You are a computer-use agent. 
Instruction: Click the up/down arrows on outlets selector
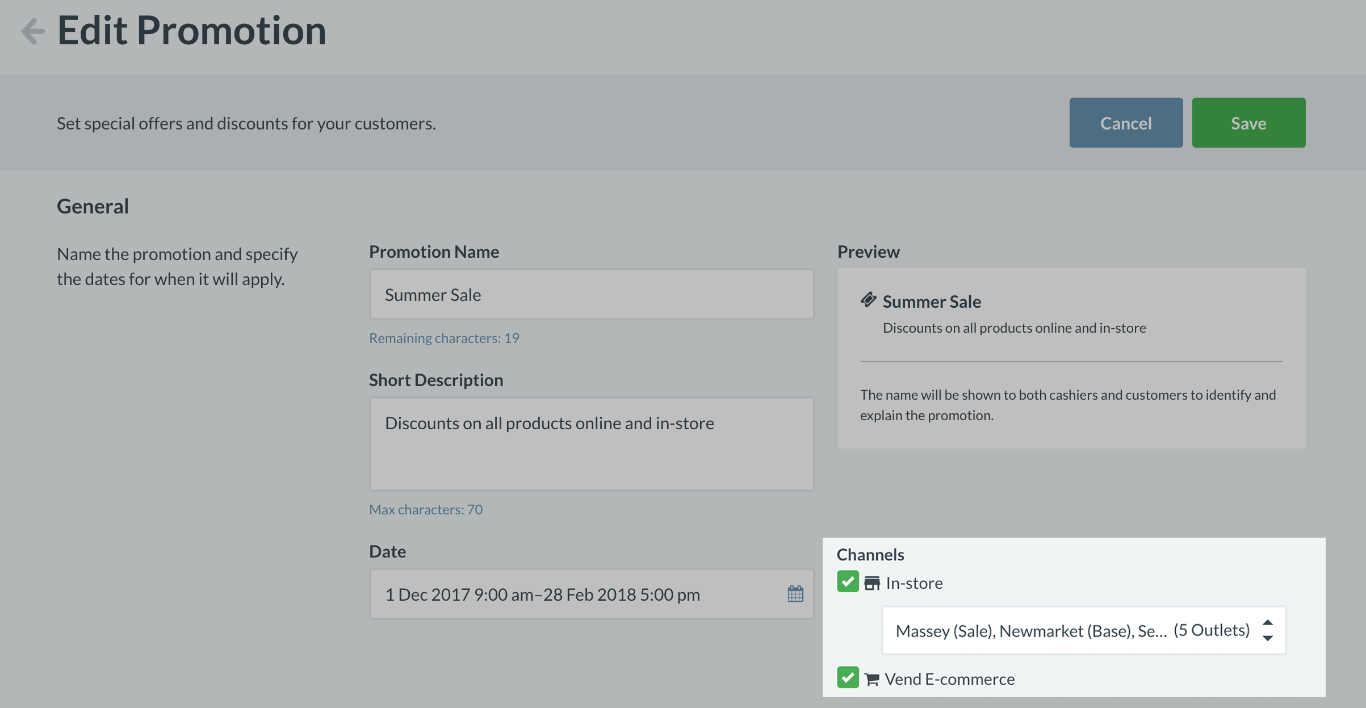[1267, 630]
